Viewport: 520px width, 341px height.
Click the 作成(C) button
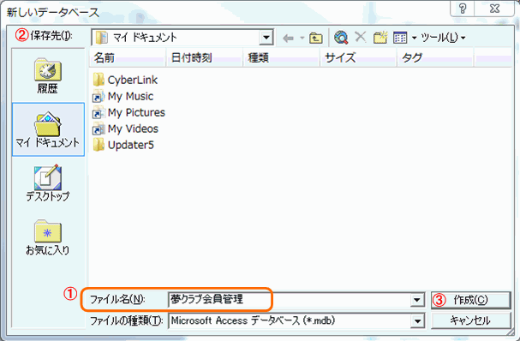(470, 300)
